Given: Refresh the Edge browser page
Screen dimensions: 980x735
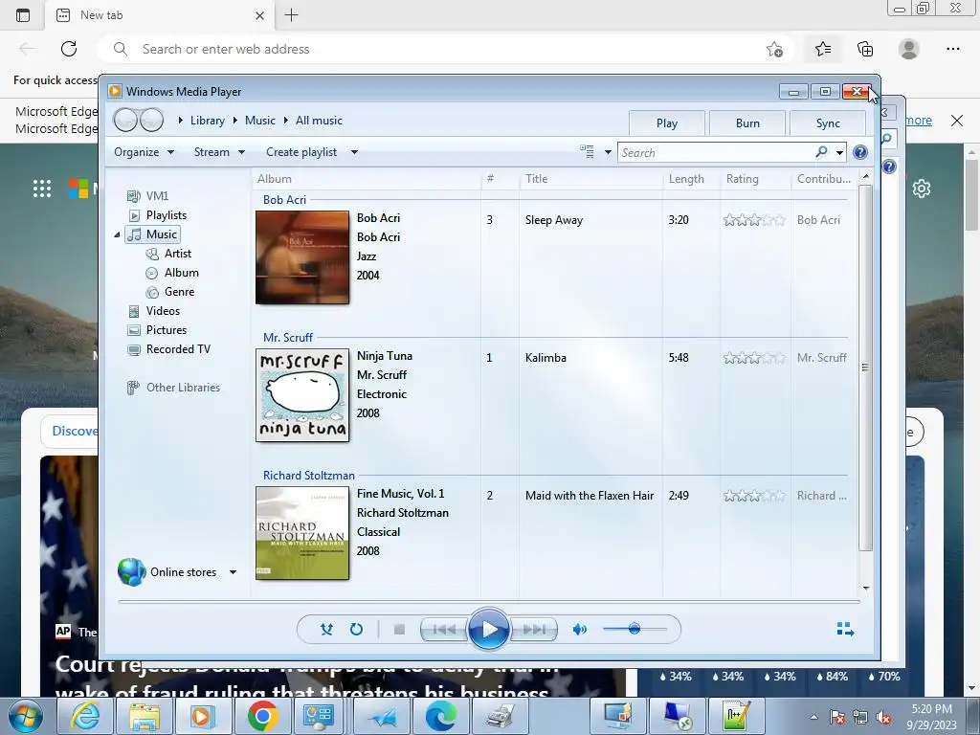Looking at the screenshot, I should coord(69,49).
